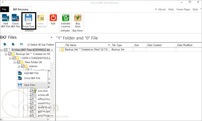Image resolution: width=202 pixels, height=121 pixels.
Task: Select proj14.opa in the tree
Action: pos(44,115)
